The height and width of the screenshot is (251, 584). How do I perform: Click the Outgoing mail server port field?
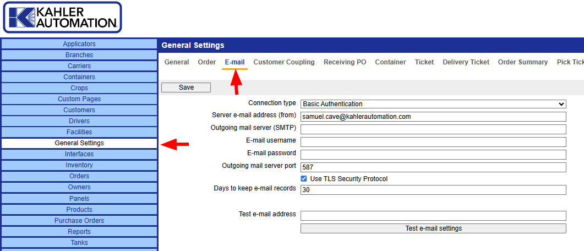coord(433,167)
